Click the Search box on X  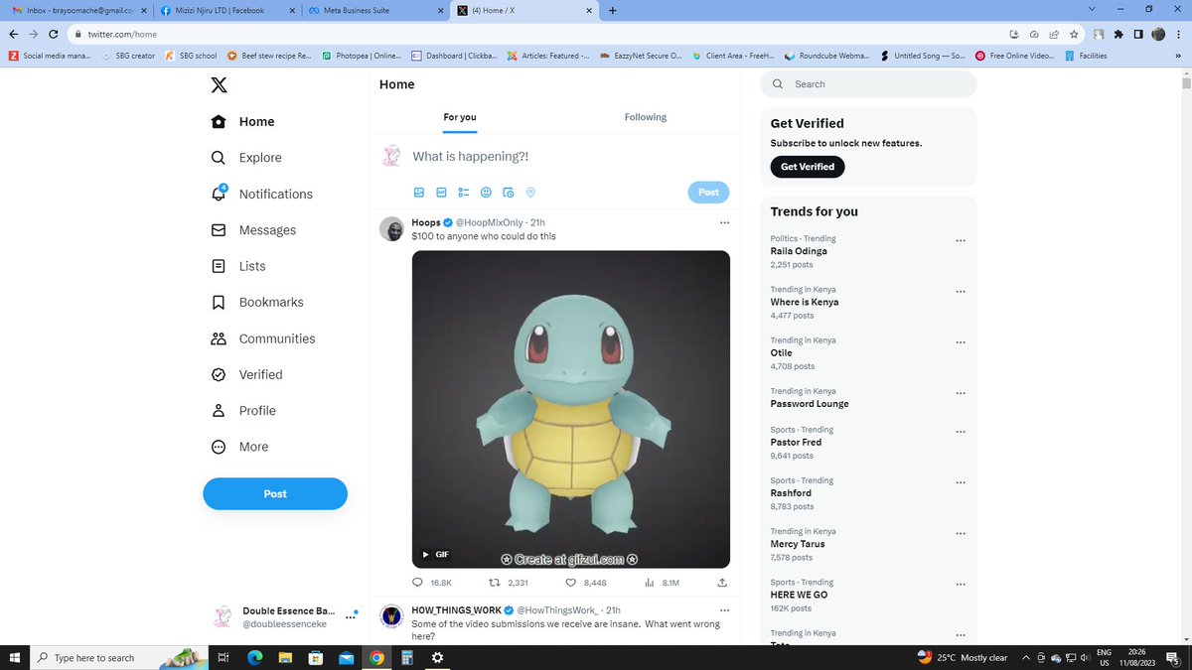click(x=868, y=84)
